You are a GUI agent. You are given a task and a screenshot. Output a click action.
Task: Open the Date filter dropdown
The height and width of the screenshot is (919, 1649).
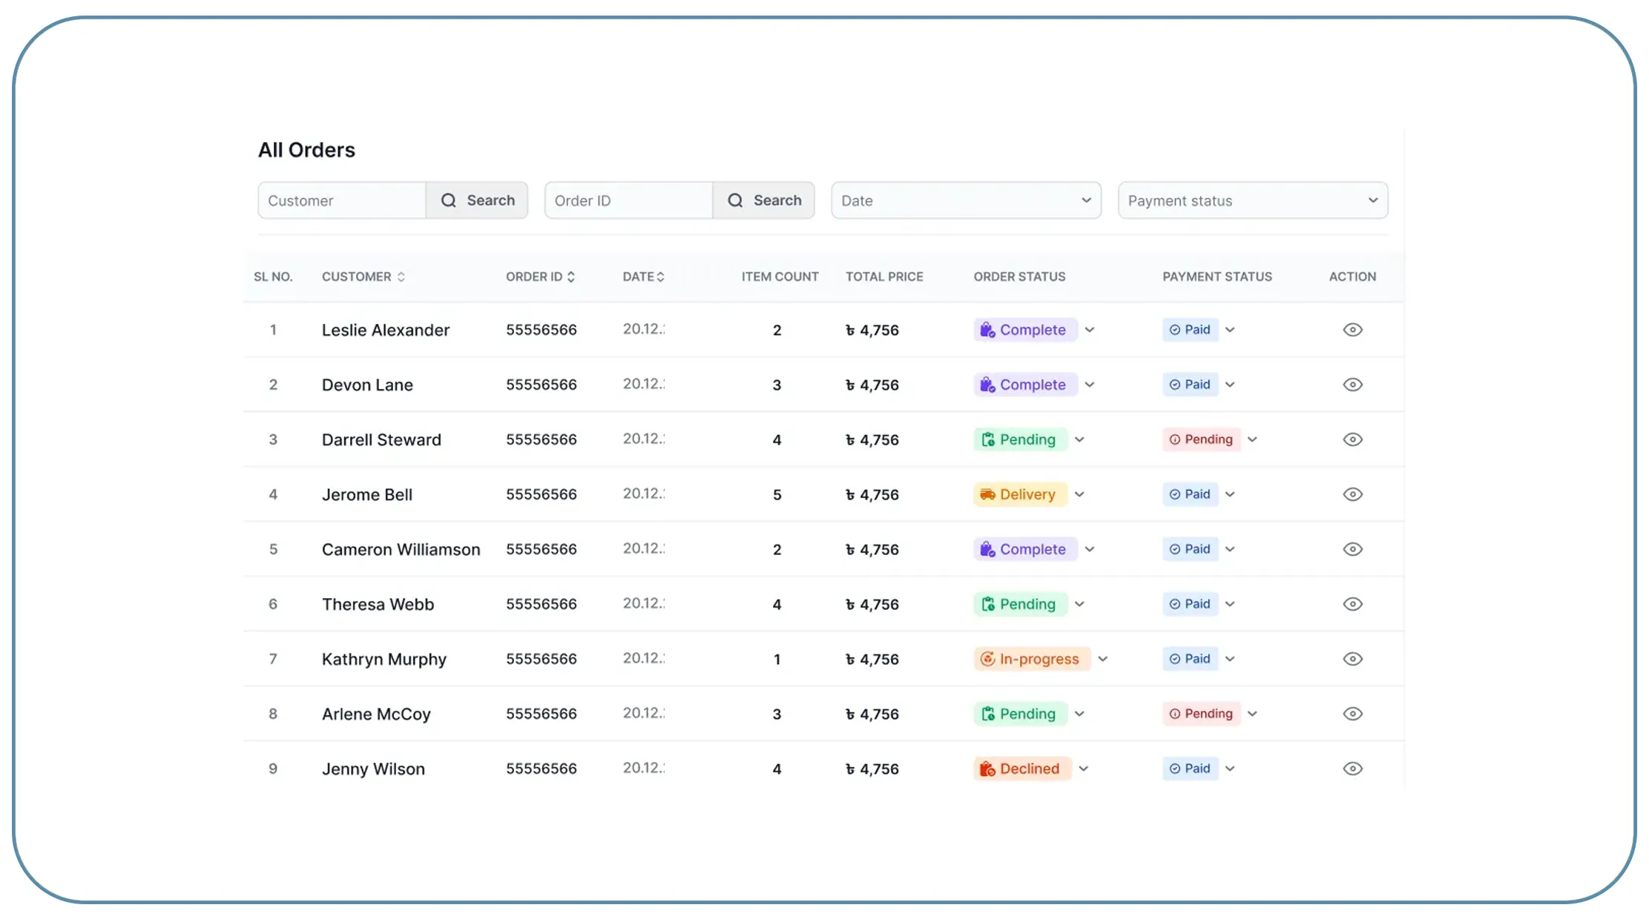pos(966,200)
